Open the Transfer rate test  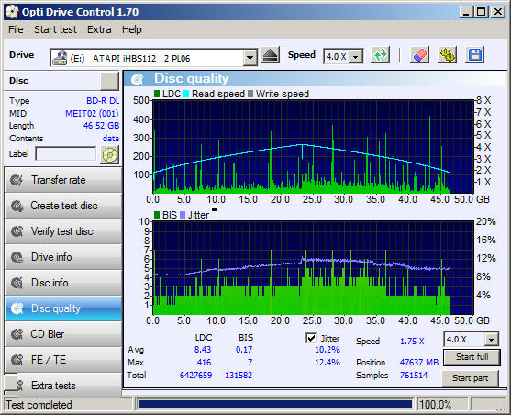click(63, 180)
